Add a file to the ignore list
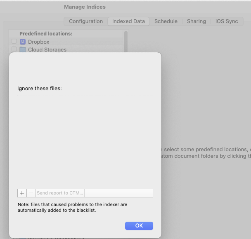This screenshot has height=239, width=251. pyautogui.click(x=22, y=193)
